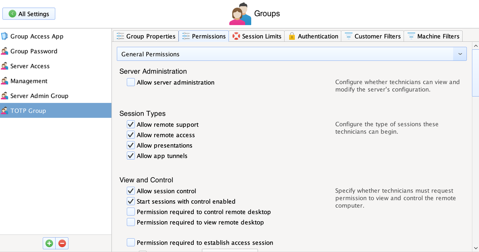This screenshot has height=252, width=479.
Task: Click the green plus add group icon
Action: pyautogui.click(x=49, y=243)
